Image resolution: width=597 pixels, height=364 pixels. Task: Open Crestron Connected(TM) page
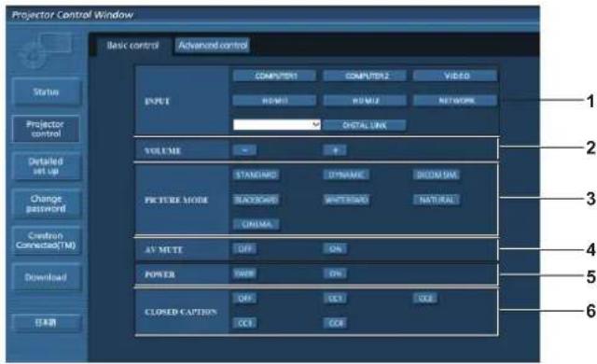point(46,240)
